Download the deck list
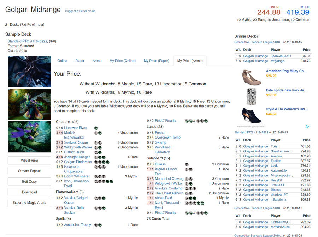318x237 pixels. click(29, 192)
